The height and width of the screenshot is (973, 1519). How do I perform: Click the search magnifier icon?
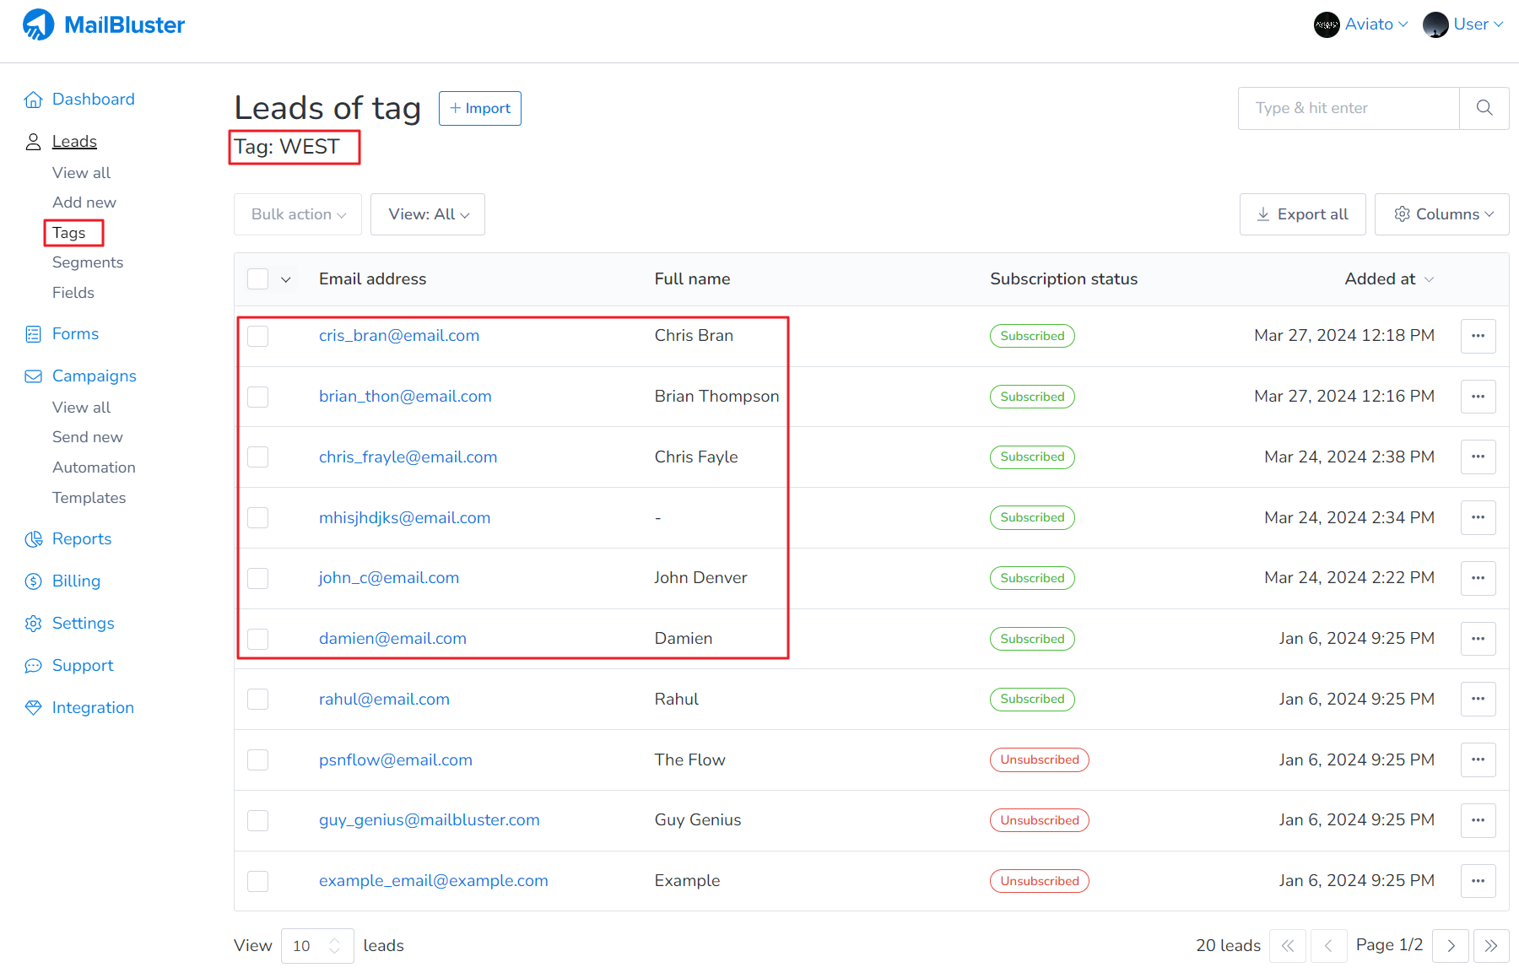[1484, 108]
